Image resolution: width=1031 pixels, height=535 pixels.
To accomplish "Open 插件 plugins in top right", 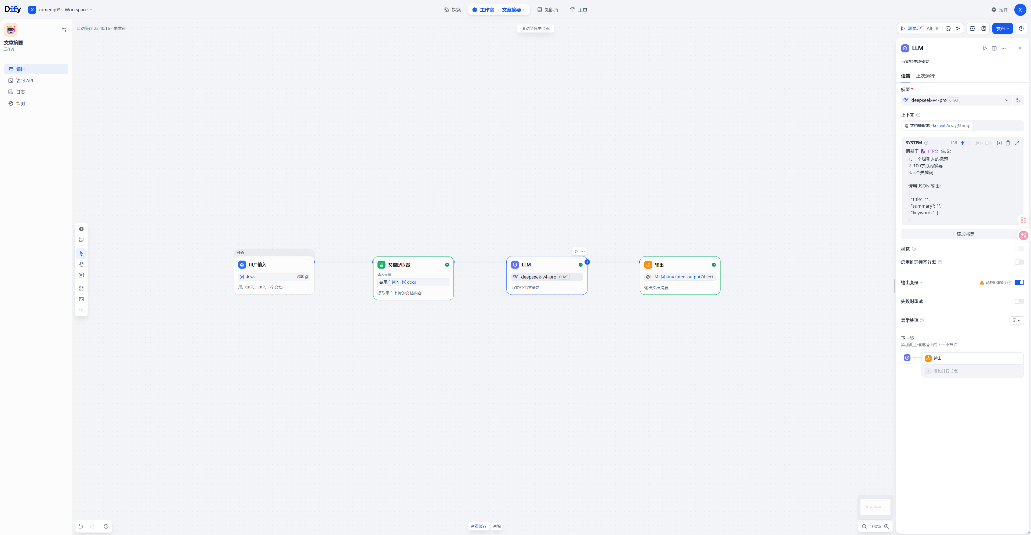I will 999,10.
